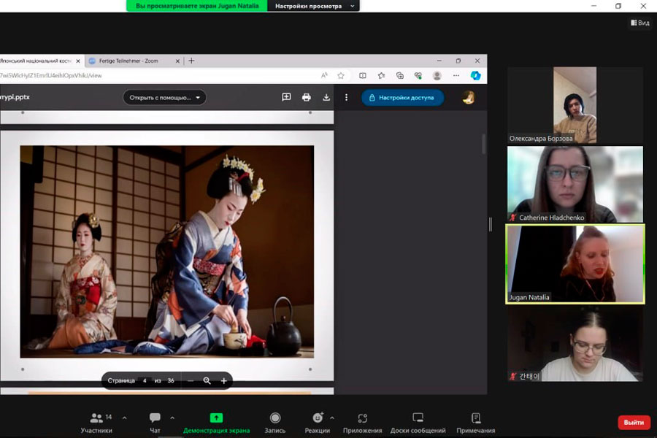Click the add comment icon in viewer
This screenshot has height=438, width=657.
pos(286,97)
